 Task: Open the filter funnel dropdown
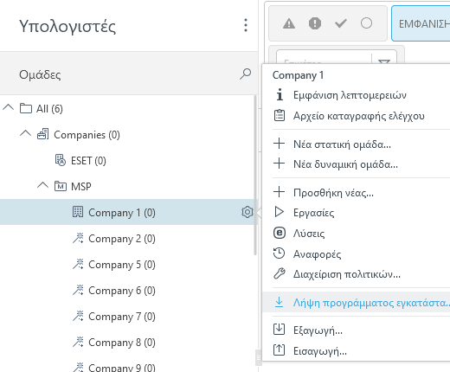(384, 61)
